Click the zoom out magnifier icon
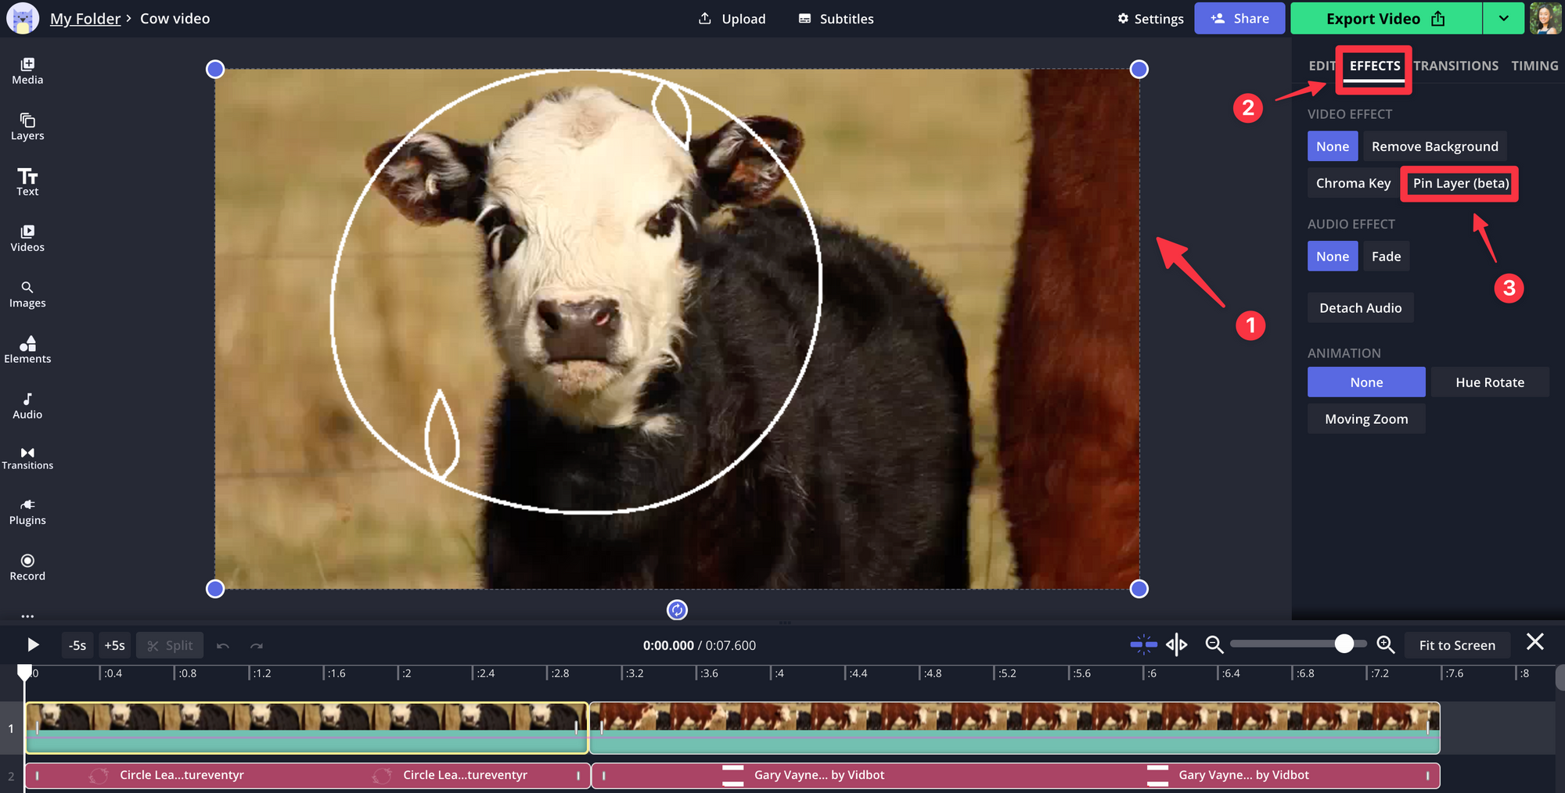 click(x=1214, y=644)
